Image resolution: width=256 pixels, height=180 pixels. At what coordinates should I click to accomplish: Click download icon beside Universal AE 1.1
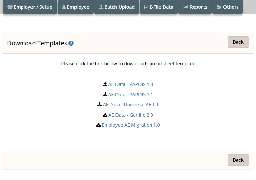[99, 104]
